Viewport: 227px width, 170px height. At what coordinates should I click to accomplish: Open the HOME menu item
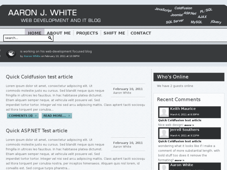35,33
